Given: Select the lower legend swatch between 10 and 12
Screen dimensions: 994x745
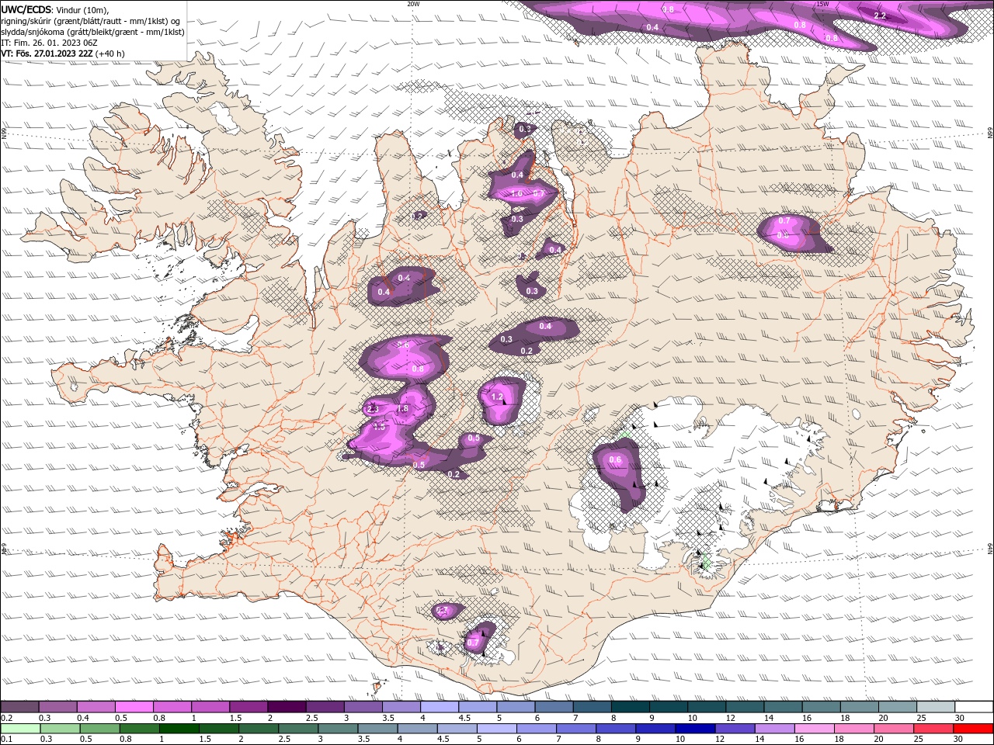Looking at the screenshot, I should click(695, 729).
